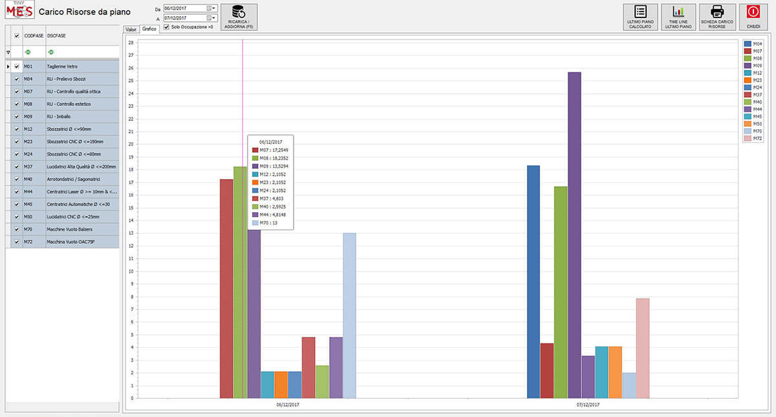Click the M70 light blue legend swatch

pyautogui.click(x=748, y=131)
